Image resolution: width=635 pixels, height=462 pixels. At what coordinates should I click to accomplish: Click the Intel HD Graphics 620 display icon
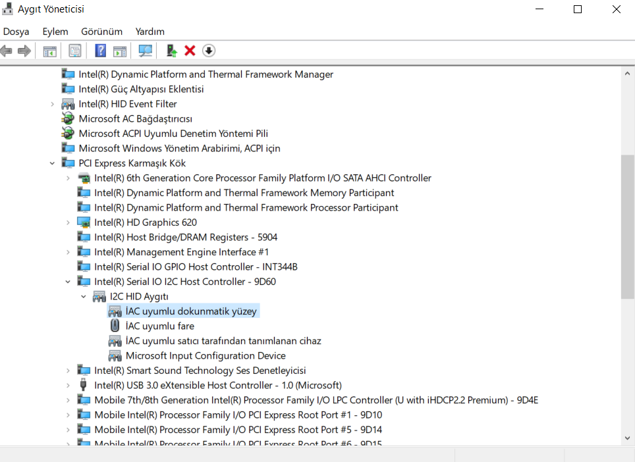84,222
